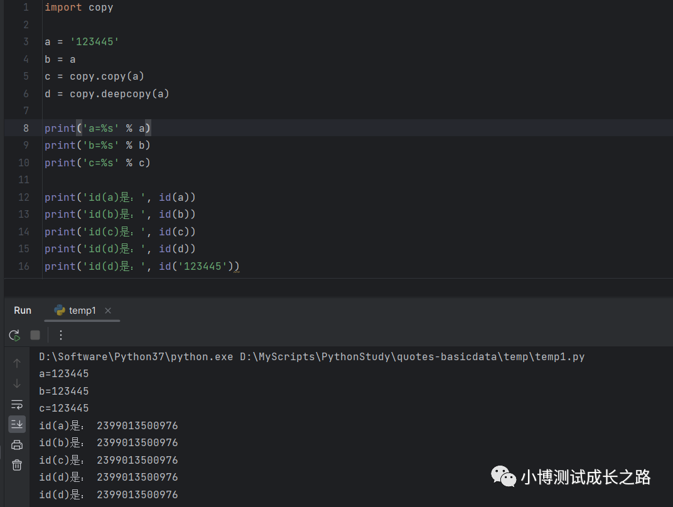673x507 pixels.
Task: Open the three-dot more options menu
Action: [61, 335]
